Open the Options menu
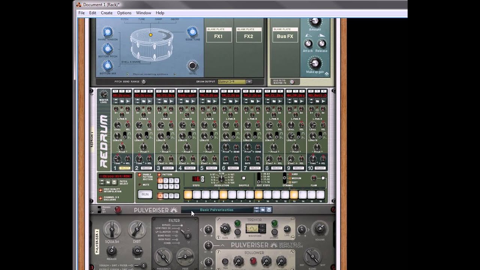The height and width of the screenshot is (270, 480). click(x=124, y=13)
